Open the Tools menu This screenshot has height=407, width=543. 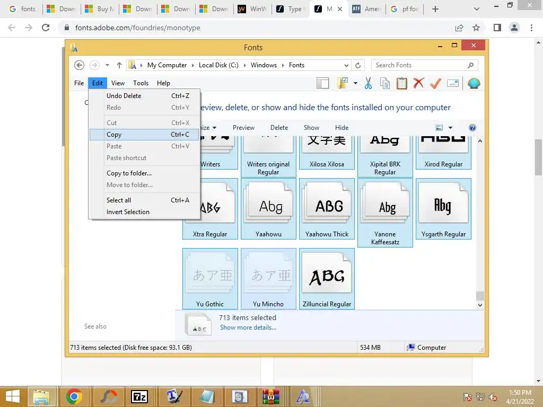[x=141, y=83]
